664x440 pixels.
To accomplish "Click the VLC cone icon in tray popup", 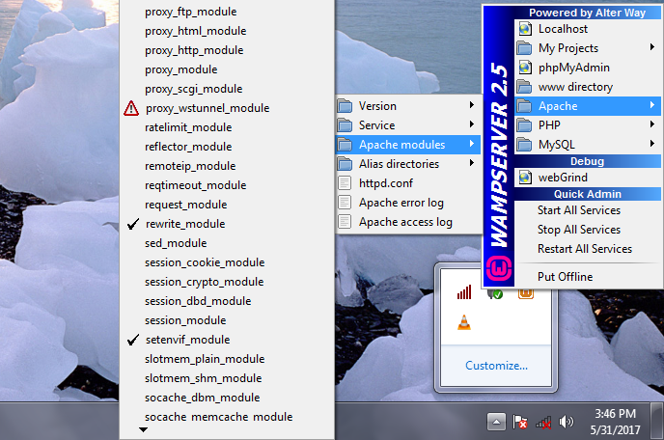I will [464, 322].
